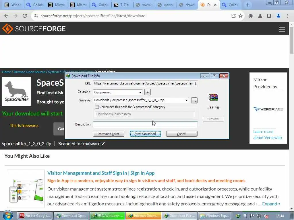The height and width of the screenshot is (220, 294).
Task: Open the 98% Windows download taskbar item
Action: tap(107, 216)
